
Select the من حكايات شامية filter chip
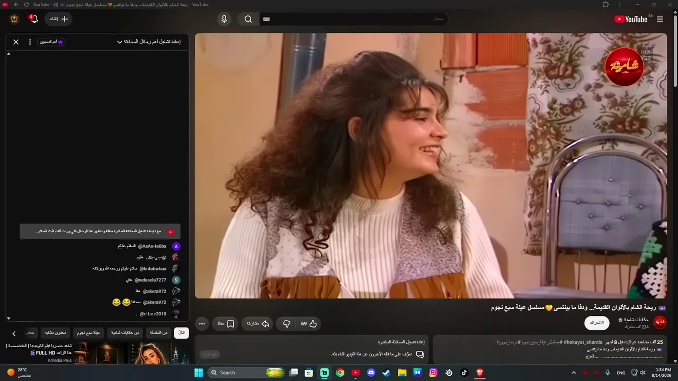(125, 333)
